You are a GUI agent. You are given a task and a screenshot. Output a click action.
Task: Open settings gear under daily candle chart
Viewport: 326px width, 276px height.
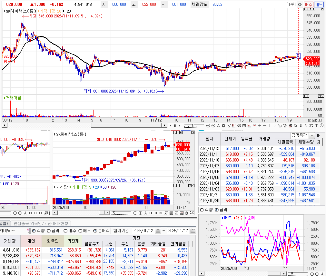pyautogui.click(x=186, y=213)
